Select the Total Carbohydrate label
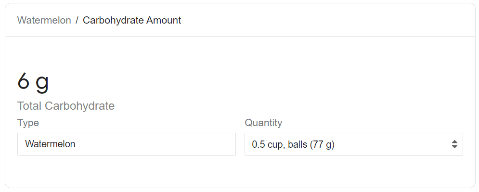479x192 pixels. [66, 106]
